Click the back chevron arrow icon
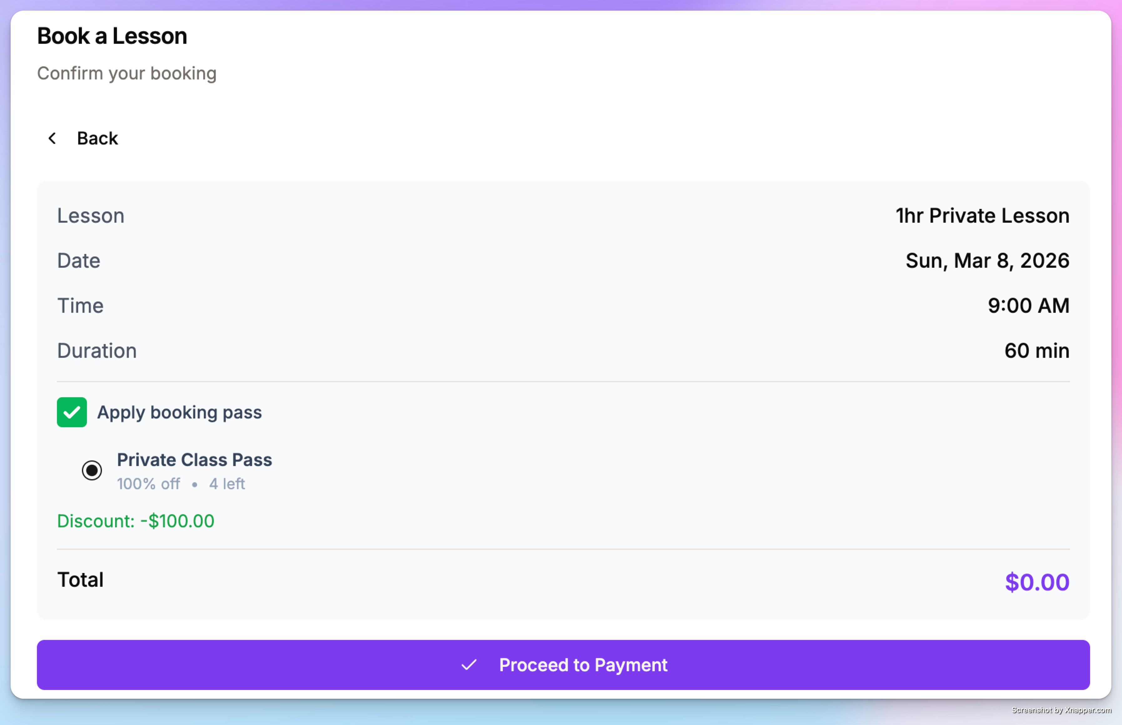Image resolution: width=1122 pixels, height=725 pixels. point(52,138)
